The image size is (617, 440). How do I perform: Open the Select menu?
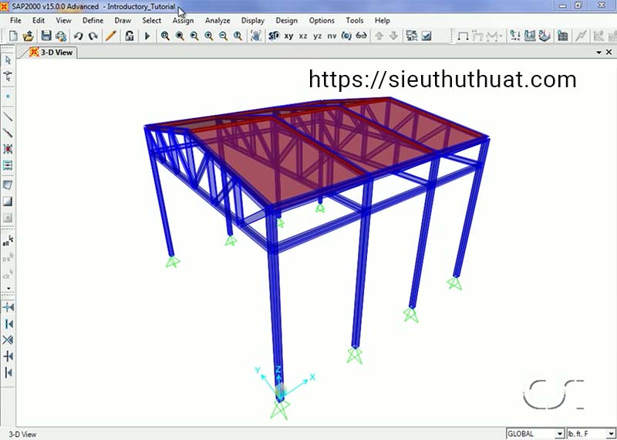pos(151,21)
